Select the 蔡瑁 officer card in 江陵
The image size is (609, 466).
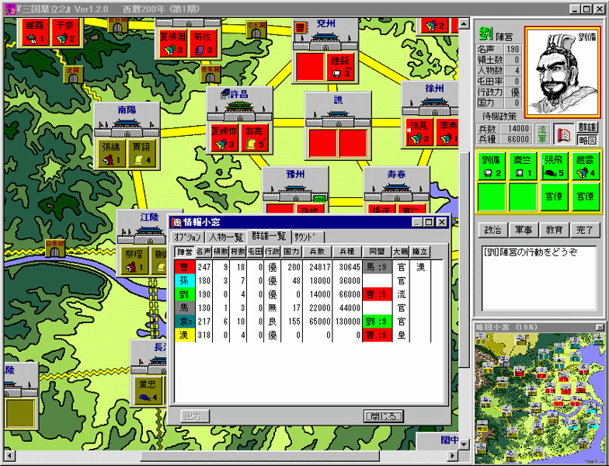134,260
